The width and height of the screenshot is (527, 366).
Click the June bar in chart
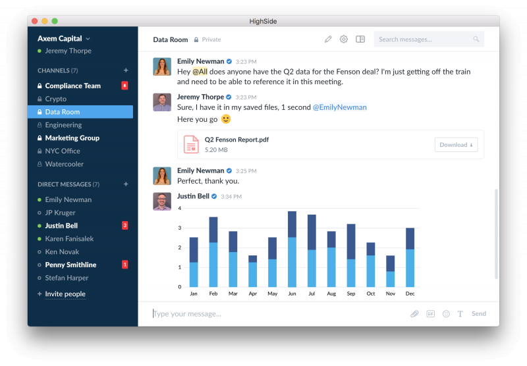[292, 249]
